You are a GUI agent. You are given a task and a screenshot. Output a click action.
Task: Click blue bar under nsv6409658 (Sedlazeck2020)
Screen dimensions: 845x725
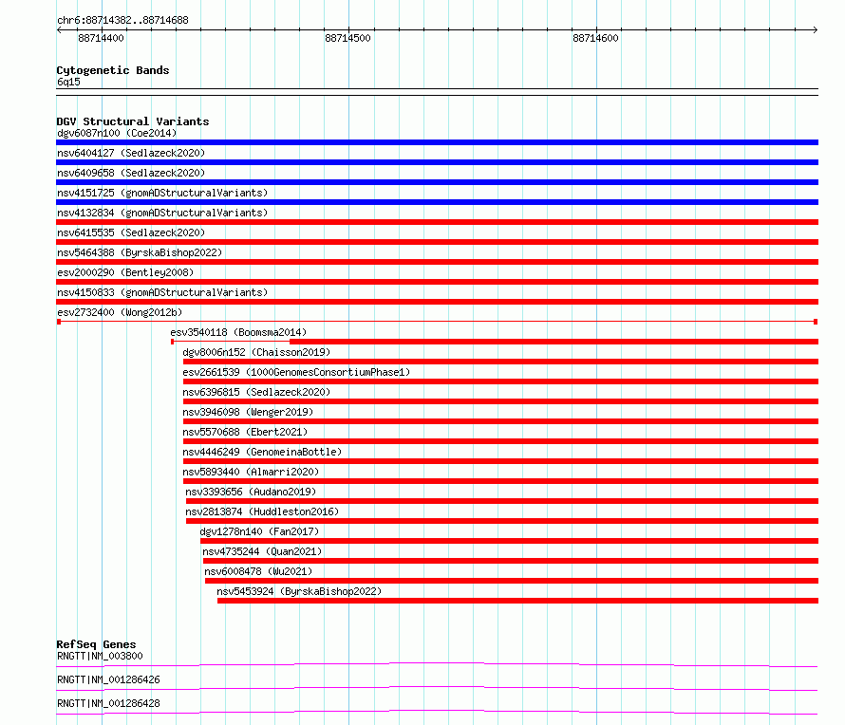point(437,182)
